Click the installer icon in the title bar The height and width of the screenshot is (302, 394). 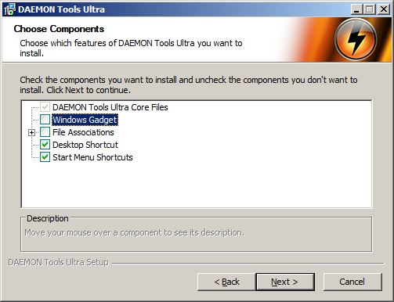[x=10, y=9]
